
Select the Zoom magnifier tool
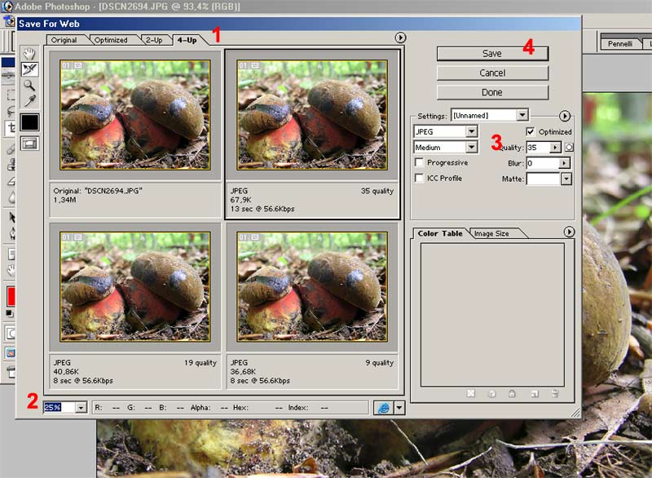[x=29, y=85]
